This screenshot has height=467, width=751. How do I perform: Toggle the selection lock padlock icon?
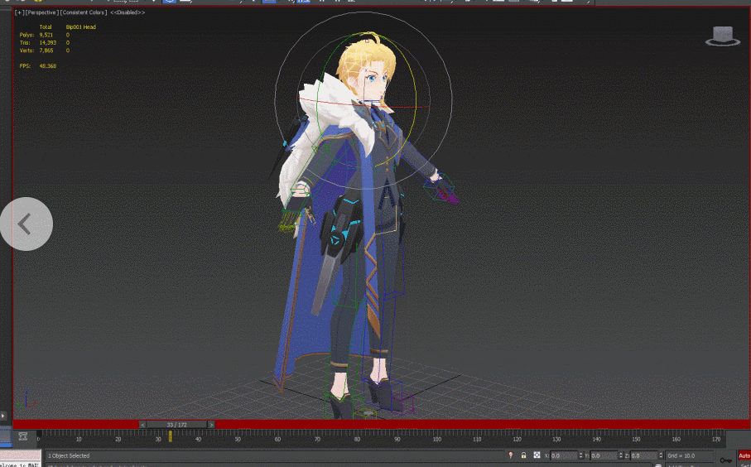click(x=523, y=455)
